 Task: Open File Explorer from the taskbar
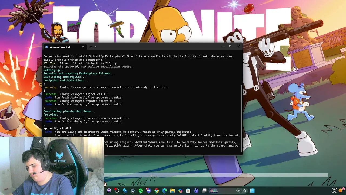(x=172, y=191)
